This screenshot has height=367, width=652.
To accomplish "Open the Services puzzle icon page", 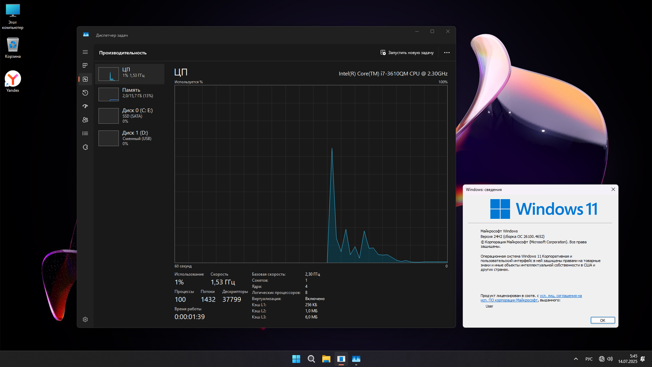I will pyautogui.click(x=85, y=147).
